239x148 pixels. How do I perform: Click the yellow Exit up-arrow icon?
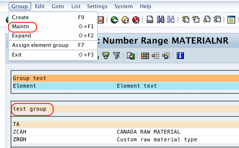(x=125, y=20)
